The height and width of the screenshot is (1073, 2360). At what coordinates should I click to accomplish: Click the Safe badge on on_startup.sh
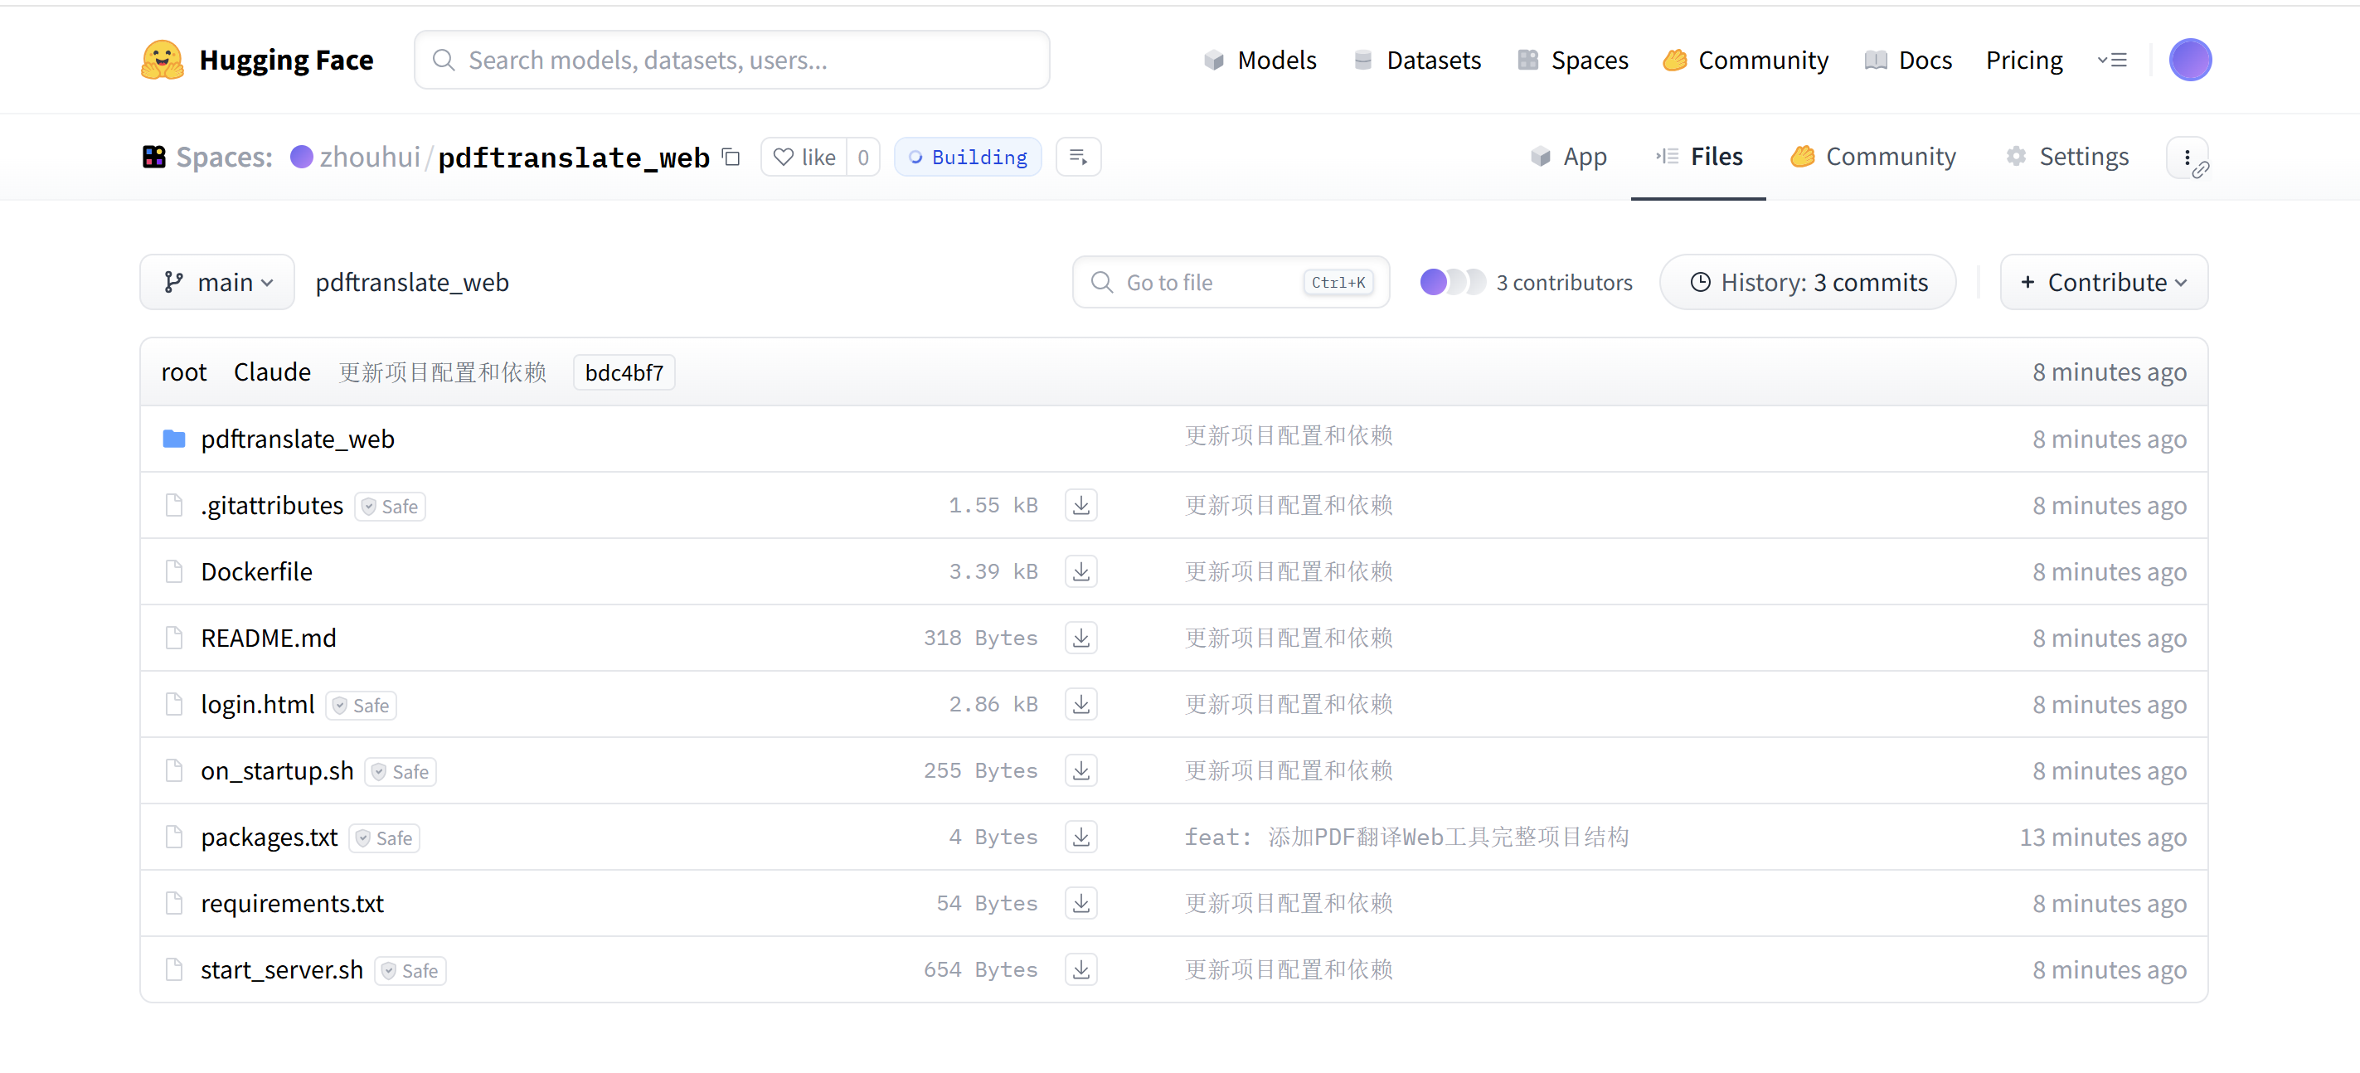point(401,771)
